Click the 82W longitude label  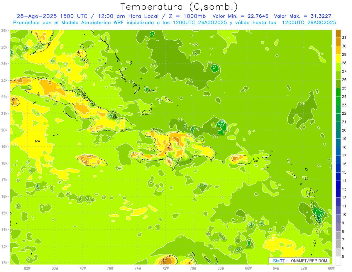click(27, 268)
